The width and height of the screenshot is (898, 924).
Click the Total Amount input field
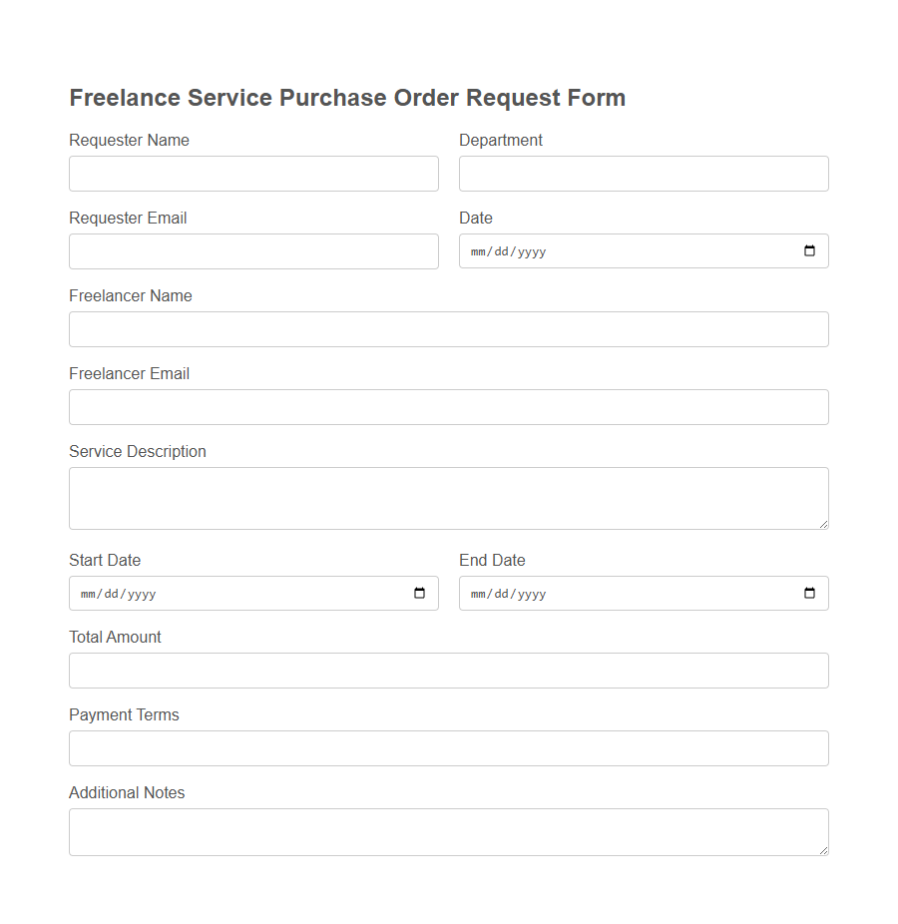448,670
